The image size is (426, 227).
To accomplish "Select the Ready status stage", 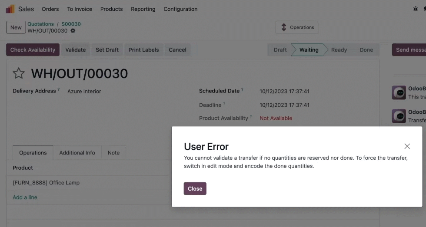I will pos(339,49).
